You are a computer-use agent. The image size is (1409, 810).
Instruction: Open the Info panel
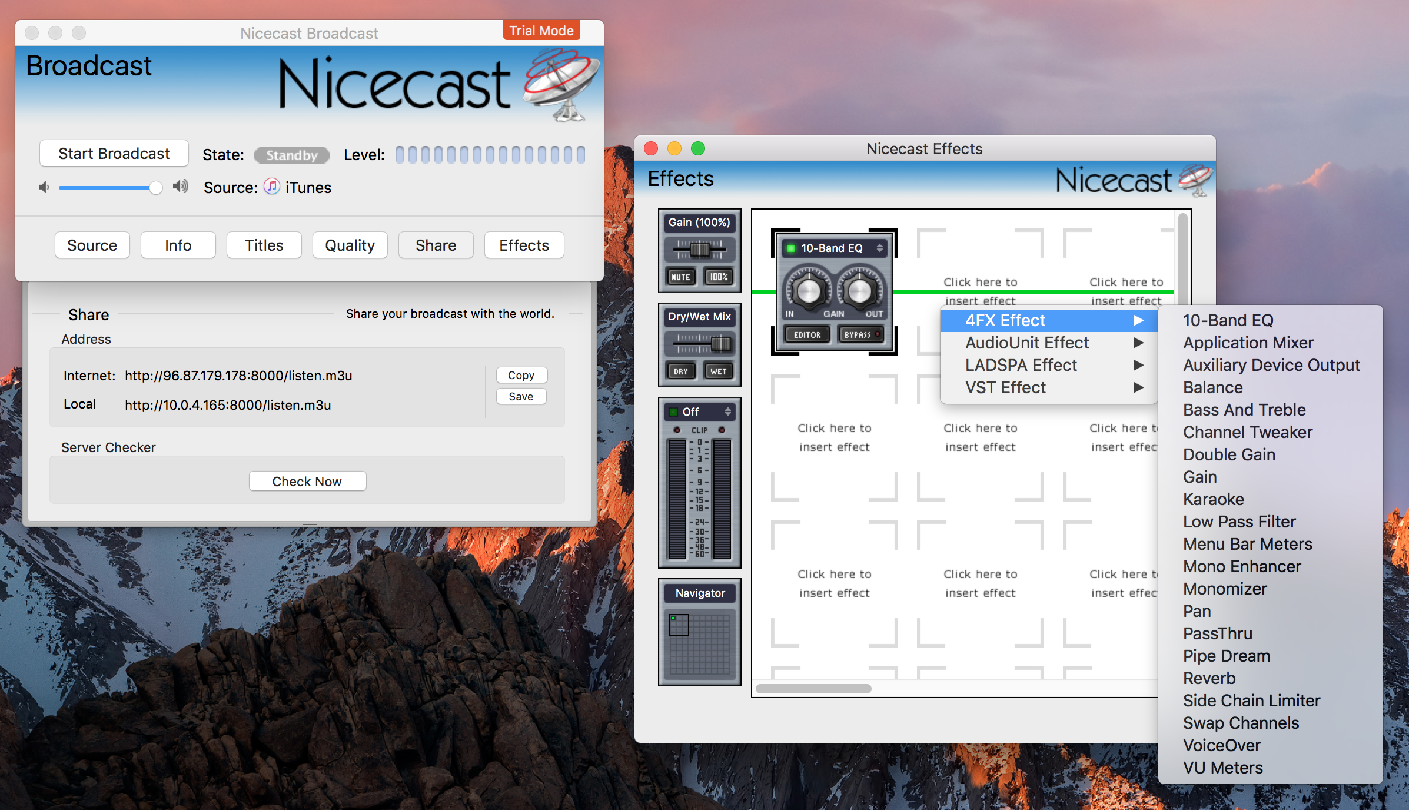tap(178, 245)
